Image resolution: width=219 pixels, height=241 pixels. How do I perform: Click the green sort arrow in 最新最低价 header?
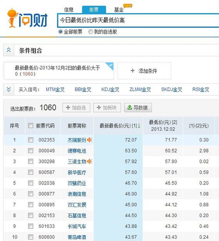point(139,126)
